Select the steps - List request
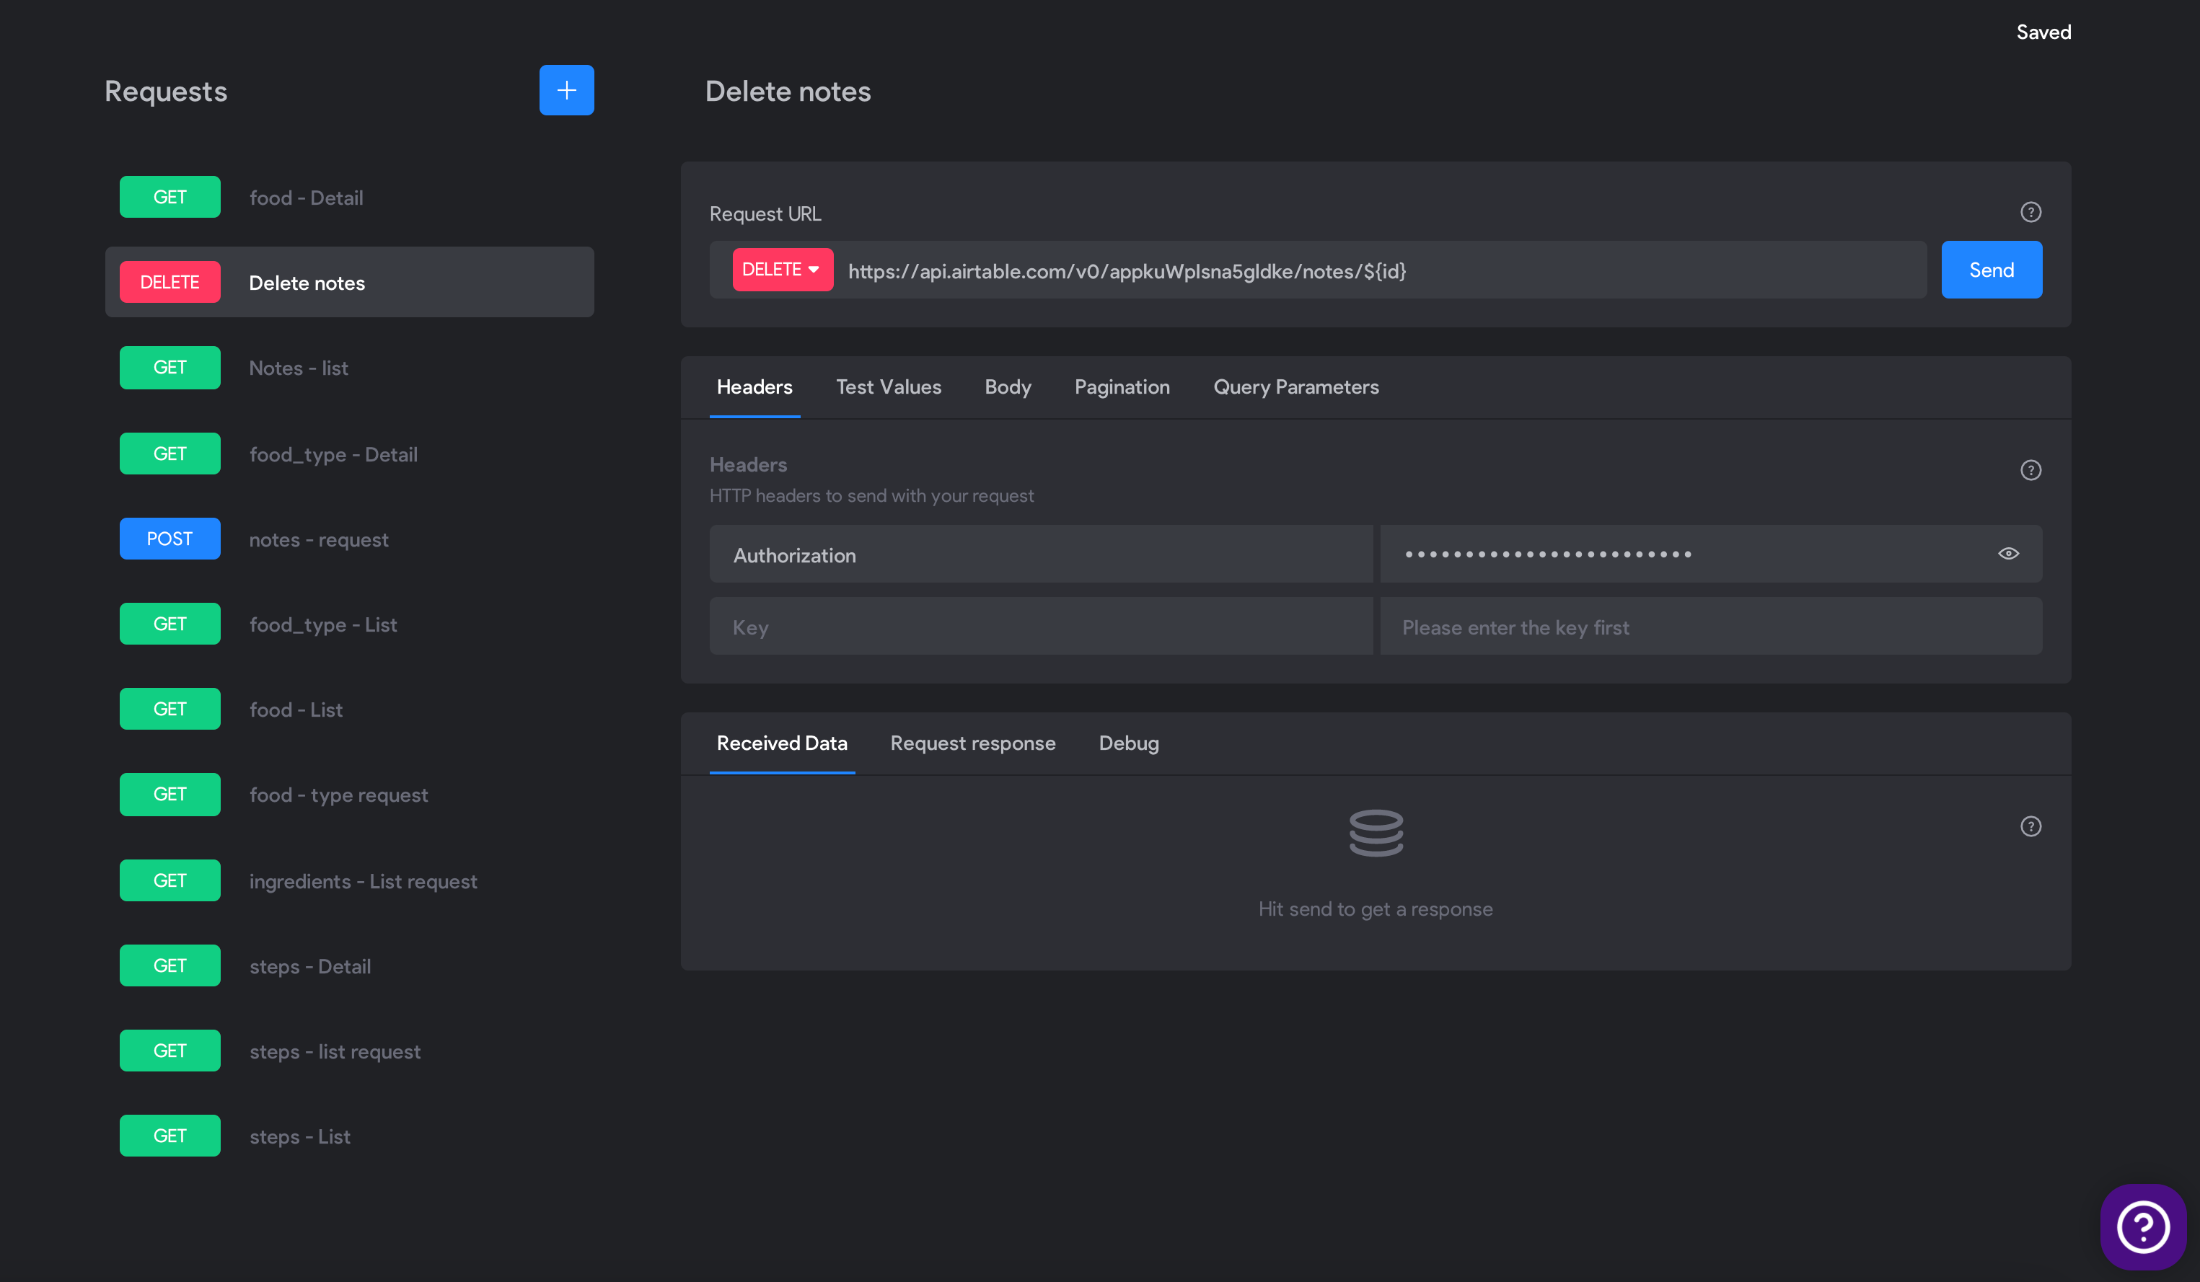This screenshot has width=2200, height=1282. [349, 1136]
